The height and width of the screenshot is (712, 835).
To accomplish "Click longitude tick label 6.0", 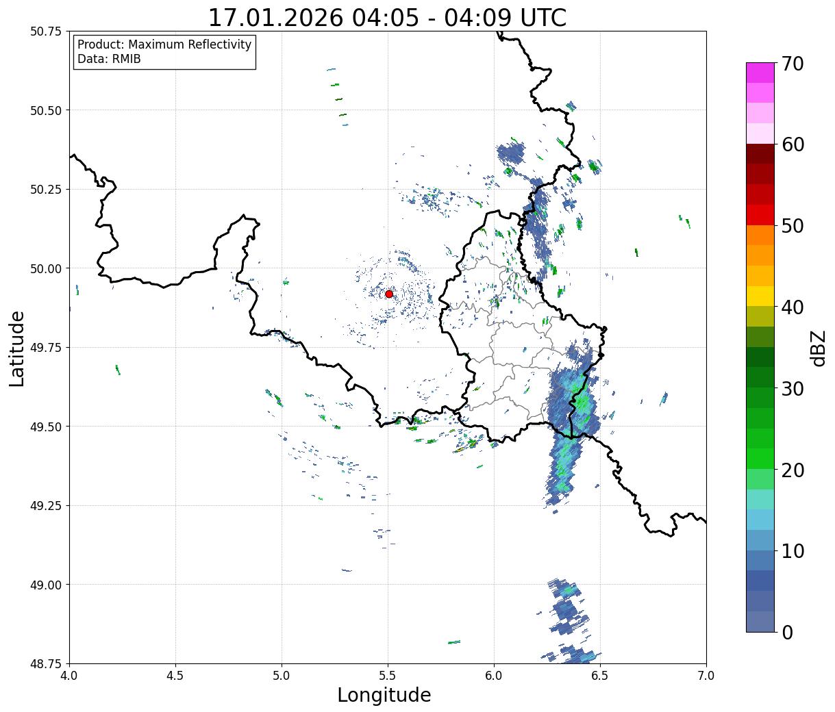I will [494, 675].
